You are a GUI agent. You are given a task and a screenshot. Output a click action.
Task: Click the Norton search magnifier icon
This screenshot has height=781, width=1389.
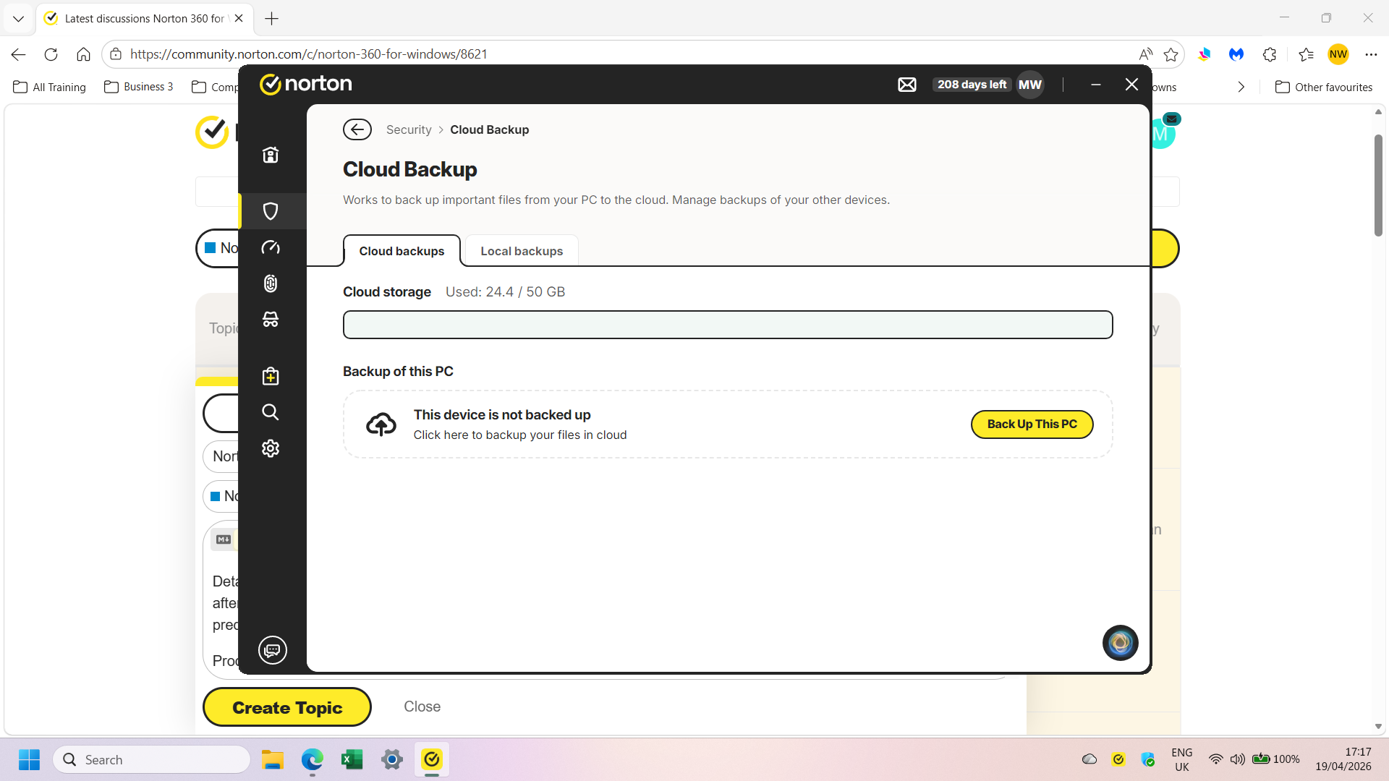[271, 412]
